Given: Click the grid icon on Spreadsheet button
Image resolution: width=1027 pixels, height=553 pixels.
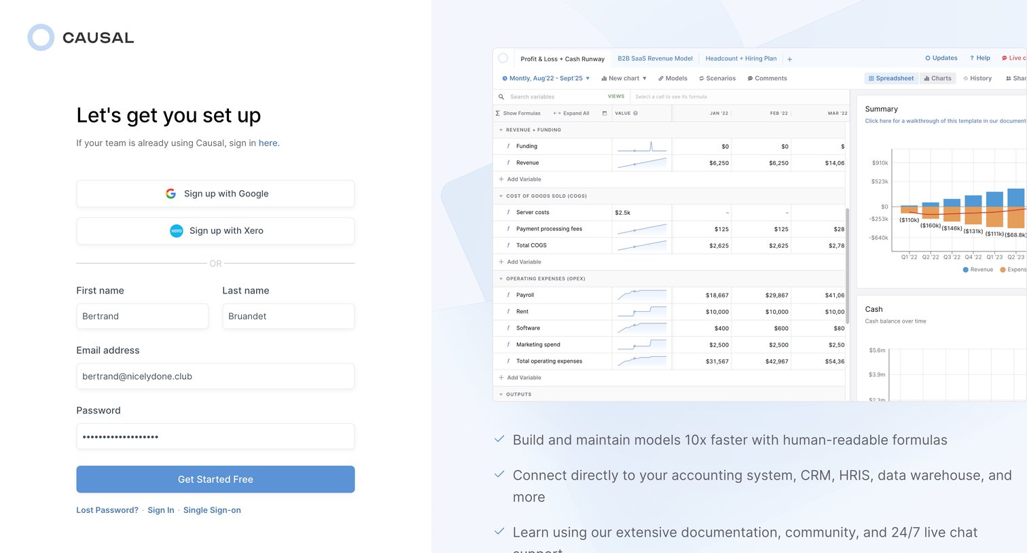Looking at the screenshot, I should 871,79.
